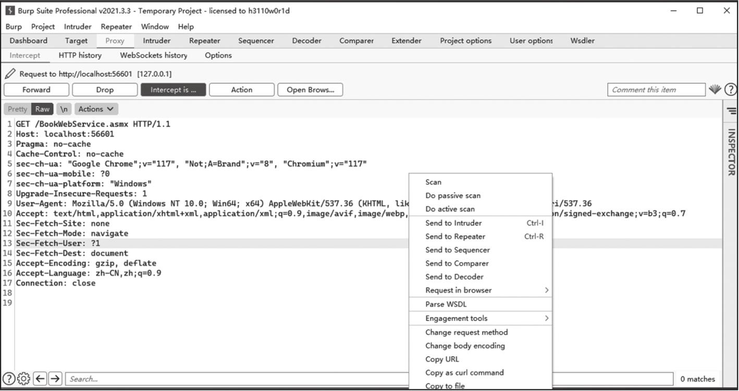Open help icon next to comment field

click(731, 90)
